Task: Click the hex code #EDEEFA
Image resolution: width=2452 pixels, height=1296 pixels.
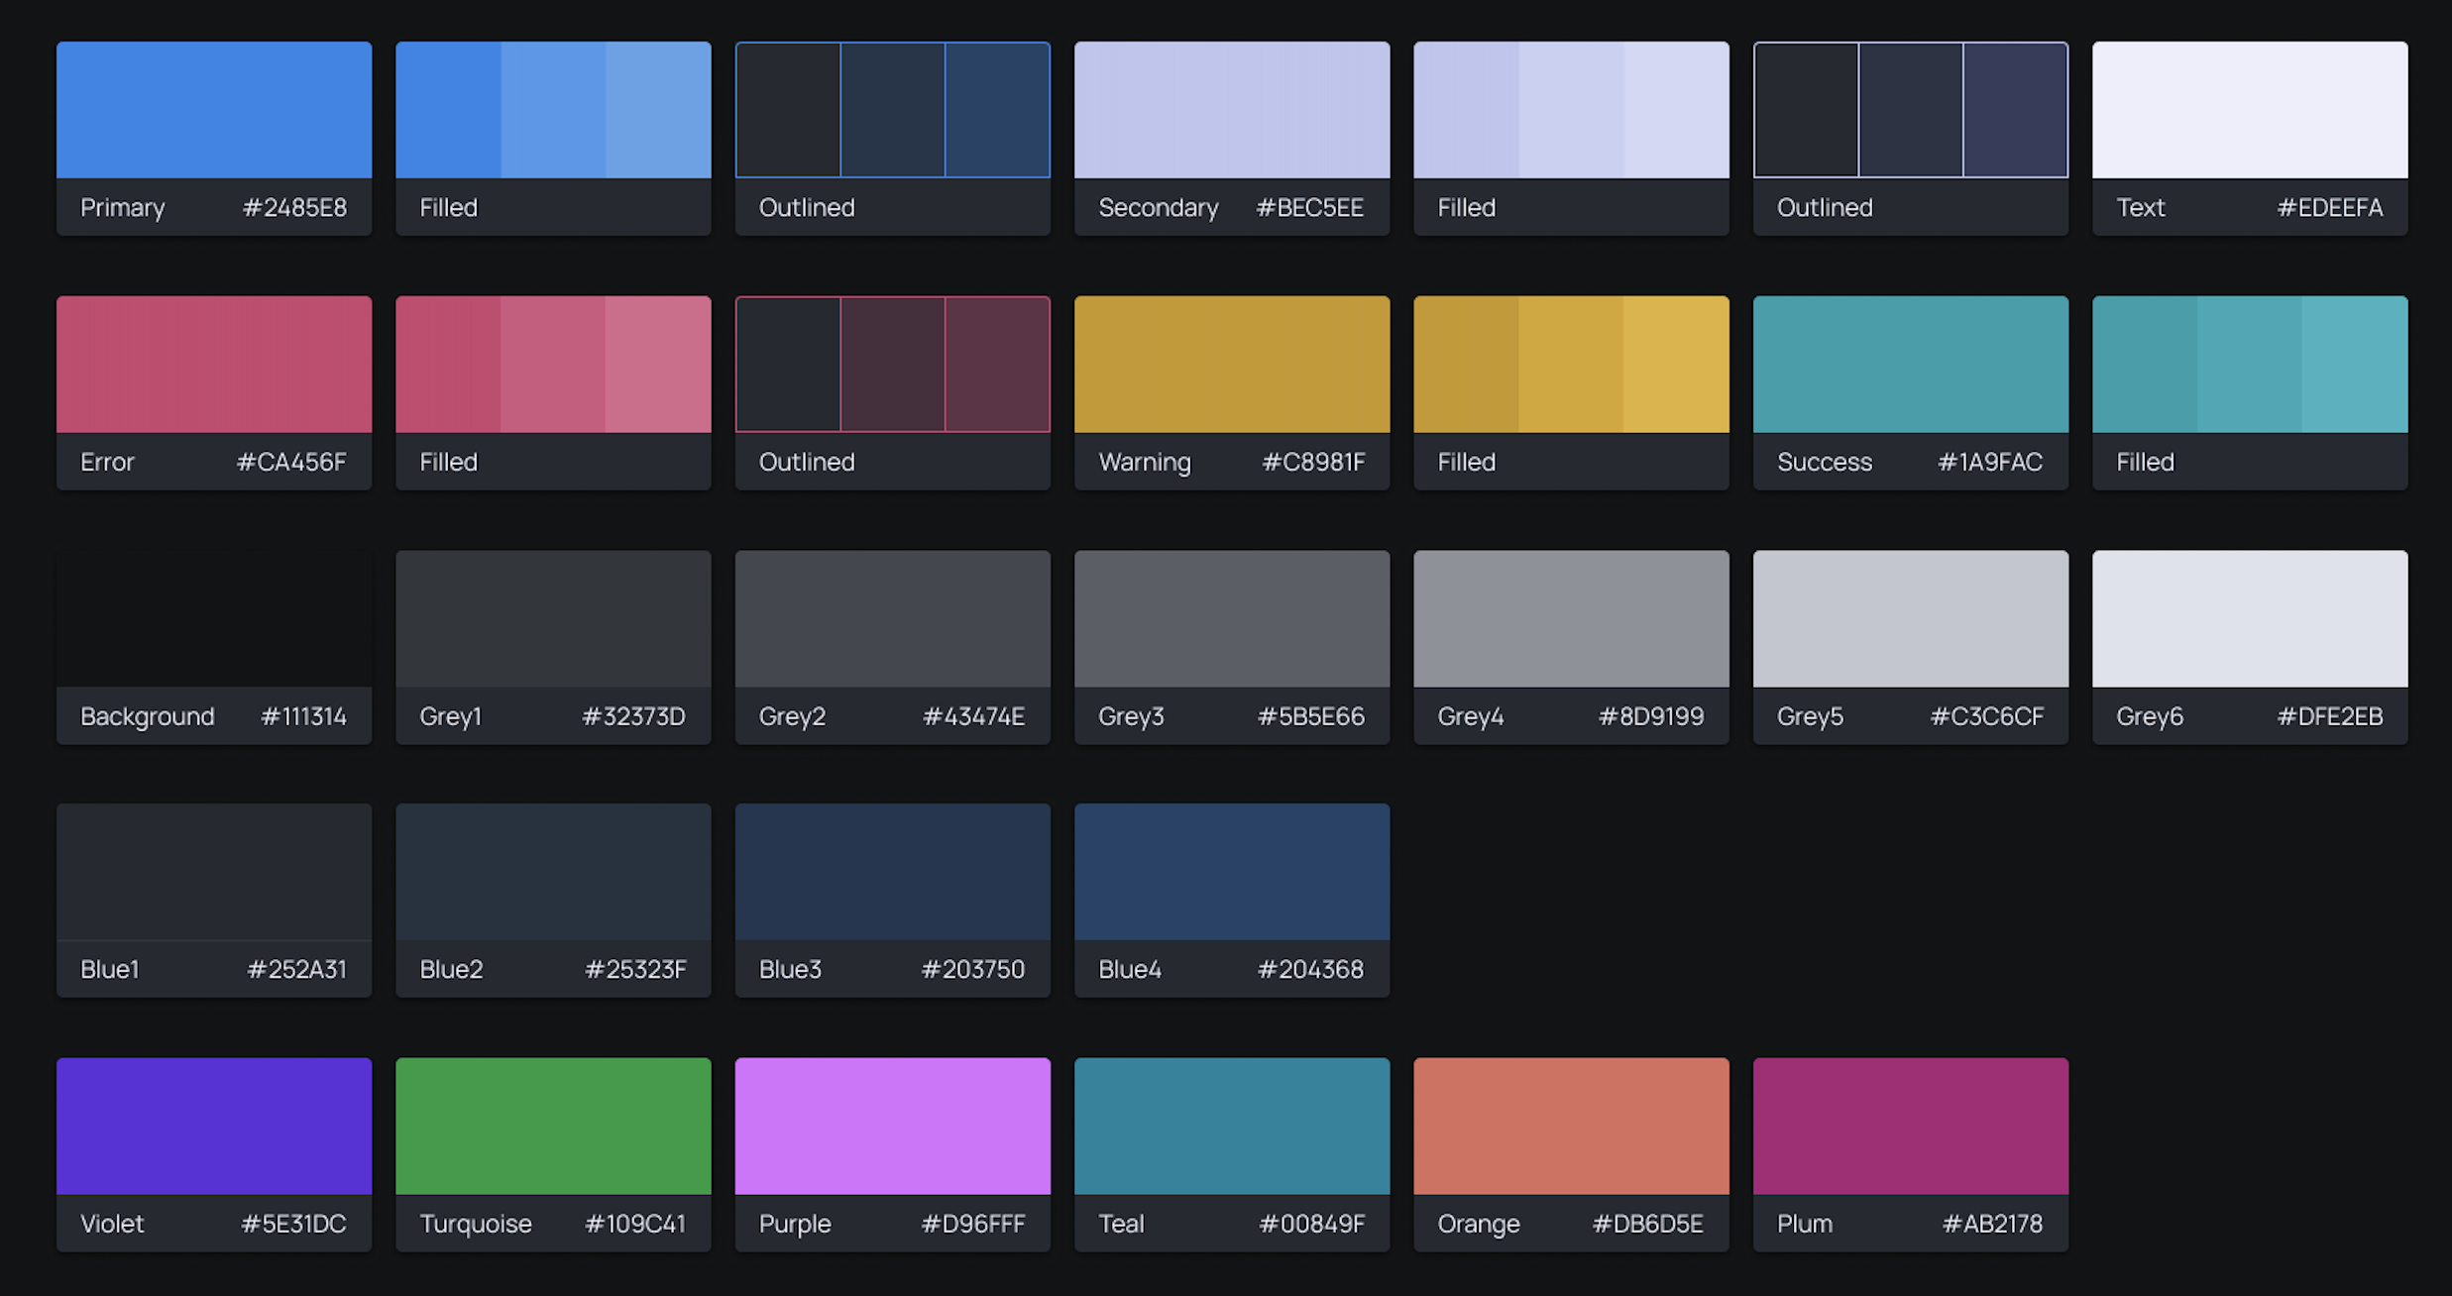Action: pyautogui.click(x=2330, y=207)
